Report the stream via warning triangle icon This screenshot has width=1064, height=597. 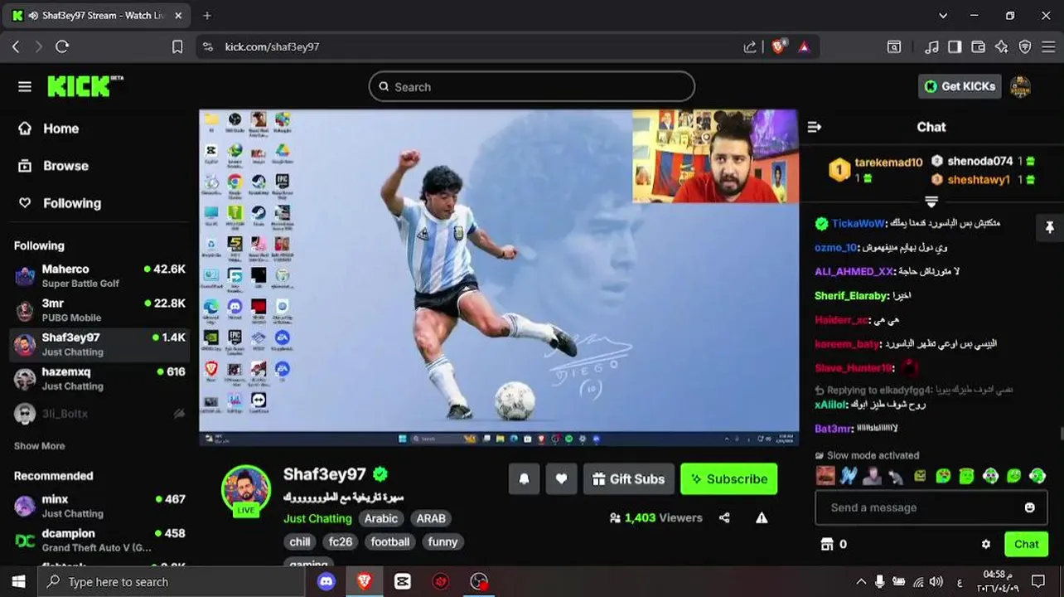[x=762, y=518]
